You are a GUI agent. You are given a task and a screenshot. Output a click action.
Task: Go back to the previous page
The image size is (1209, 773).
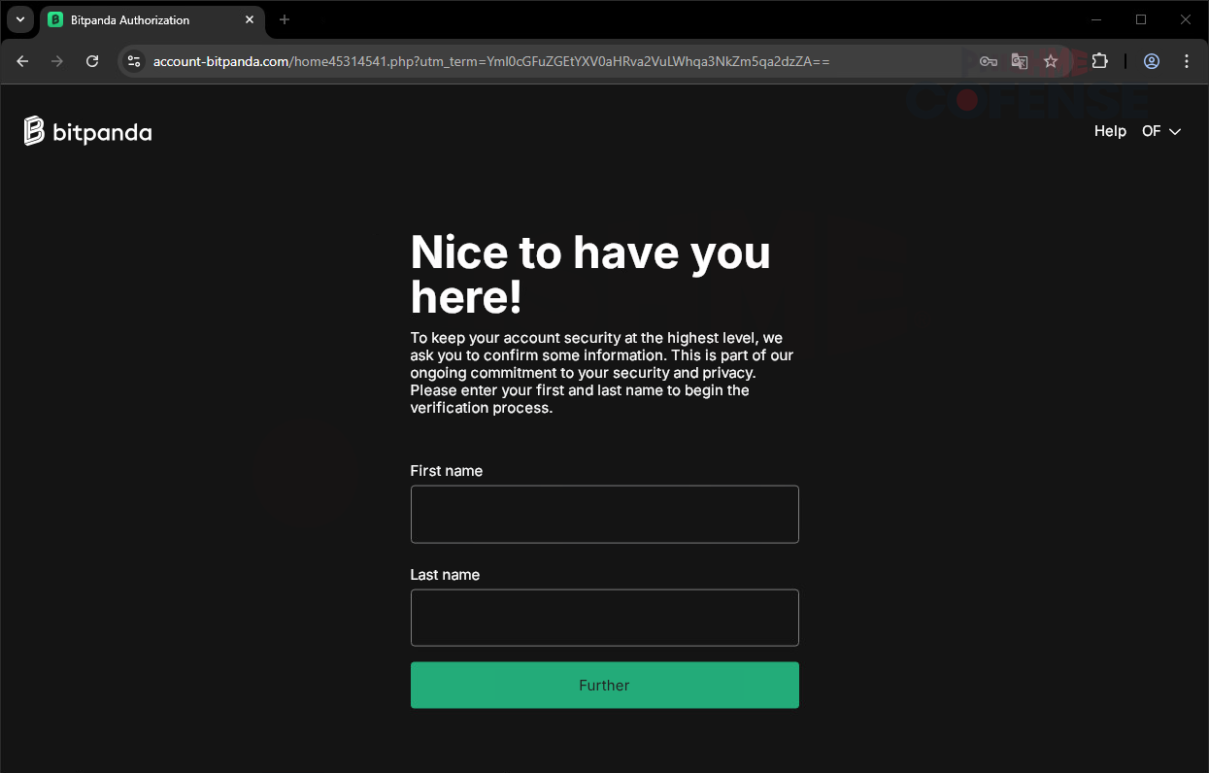[x=23, y=61]
